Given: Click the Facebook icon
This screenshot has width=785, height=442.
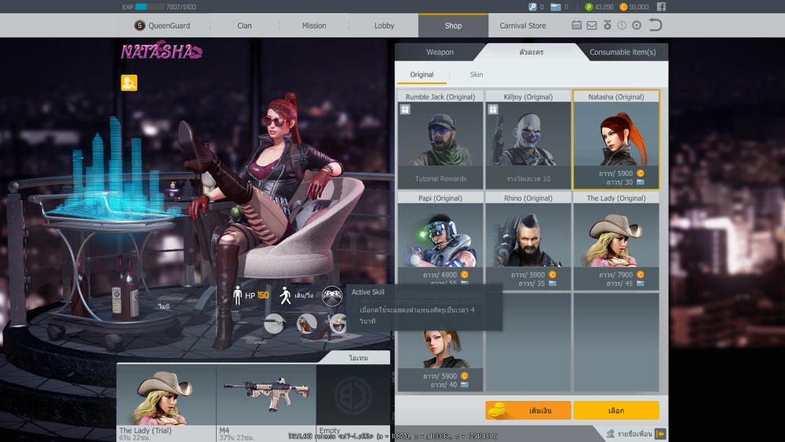Looking at the screenshot, I should click(662, 6).
